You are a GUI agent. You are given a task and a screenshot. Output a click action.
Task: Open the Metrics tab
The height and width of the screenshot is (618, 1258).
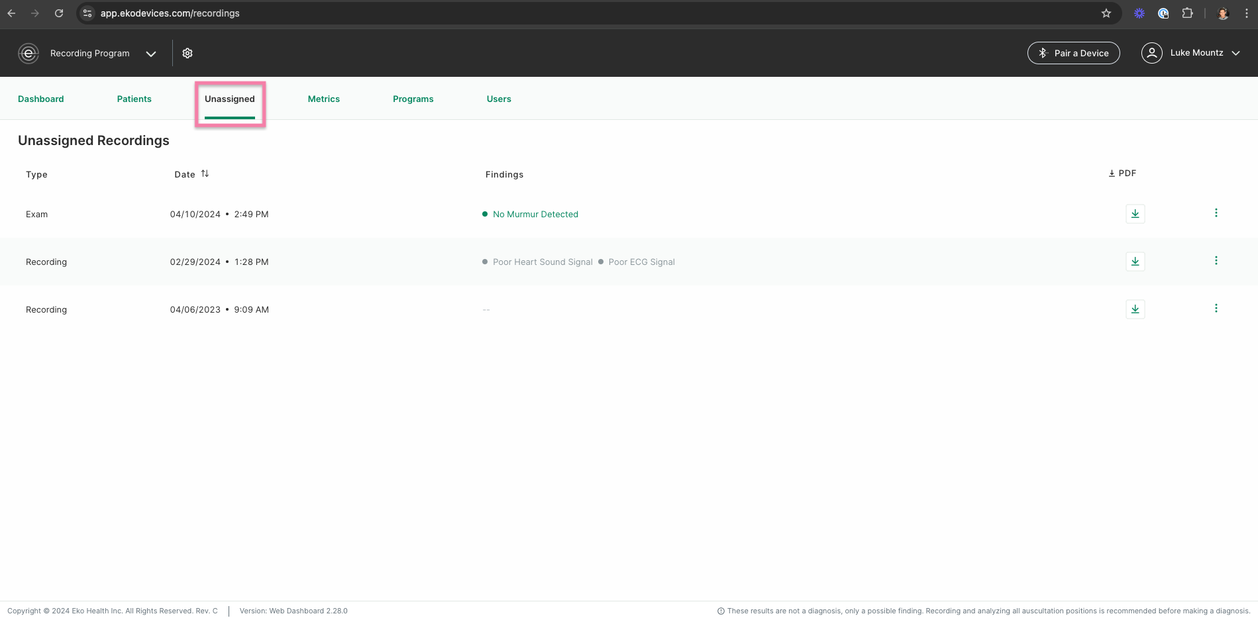coord(324,99)
